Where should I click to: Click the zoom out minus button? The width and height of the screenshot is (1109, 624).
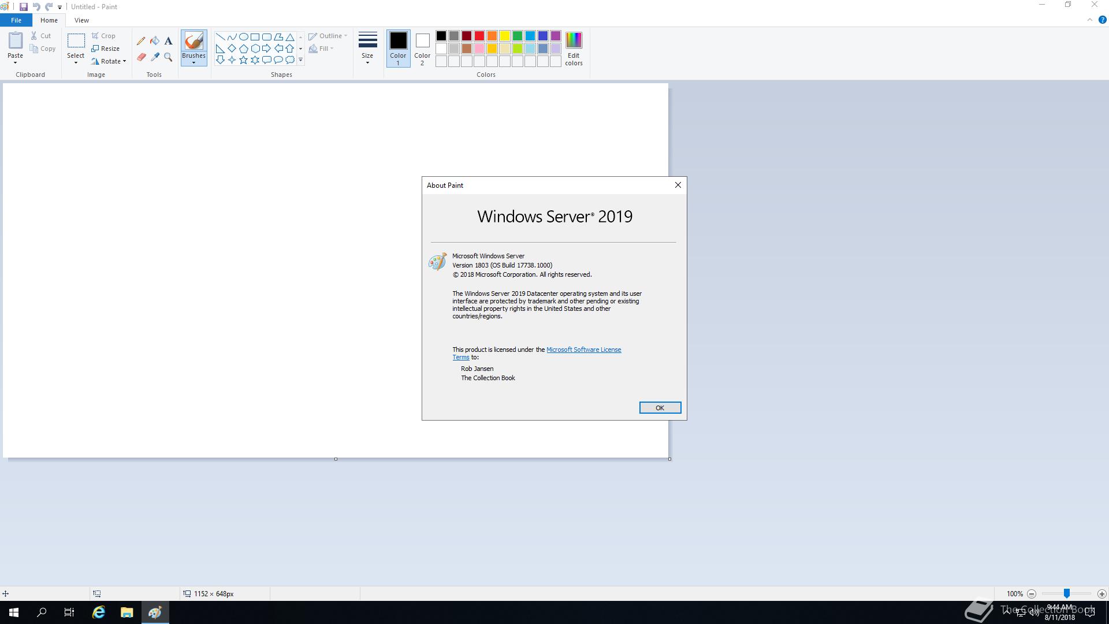click(1032, 594)
